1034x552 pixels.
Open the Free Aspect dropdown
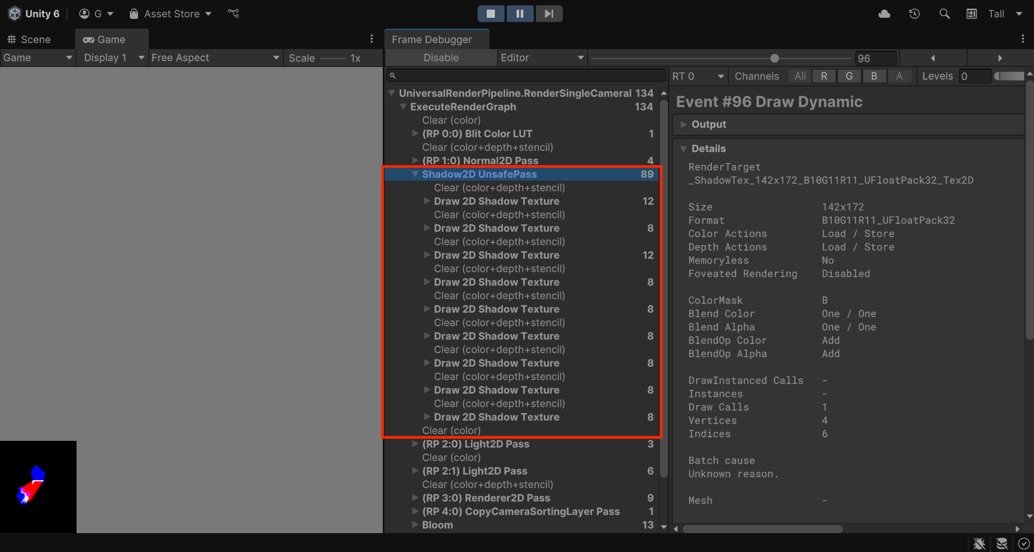point(215,58)
